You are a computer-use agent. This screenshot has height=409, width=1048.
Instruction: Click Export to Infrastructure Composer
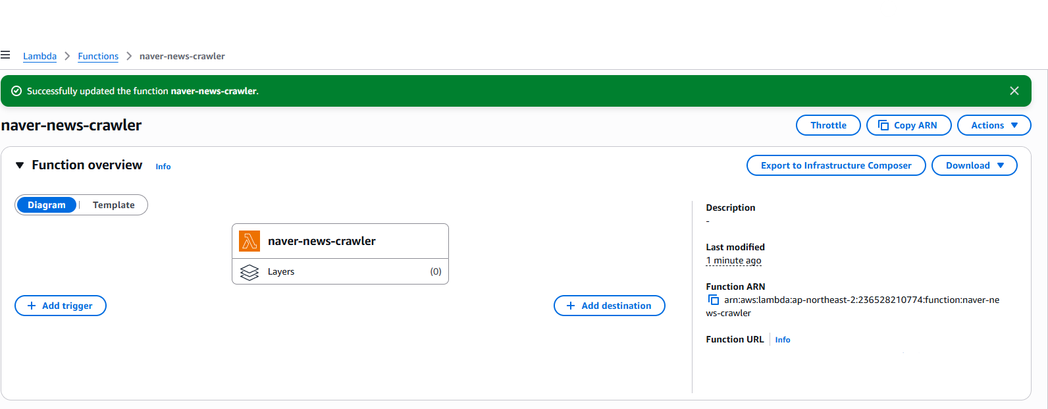tap(836, 165)
